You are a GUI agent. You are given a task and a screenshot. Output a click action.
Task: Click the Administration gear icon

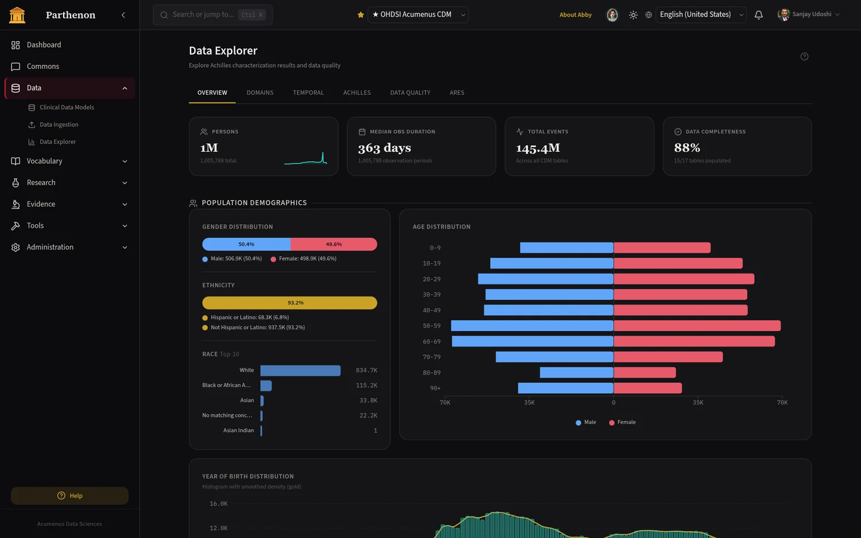pos(15,247)
